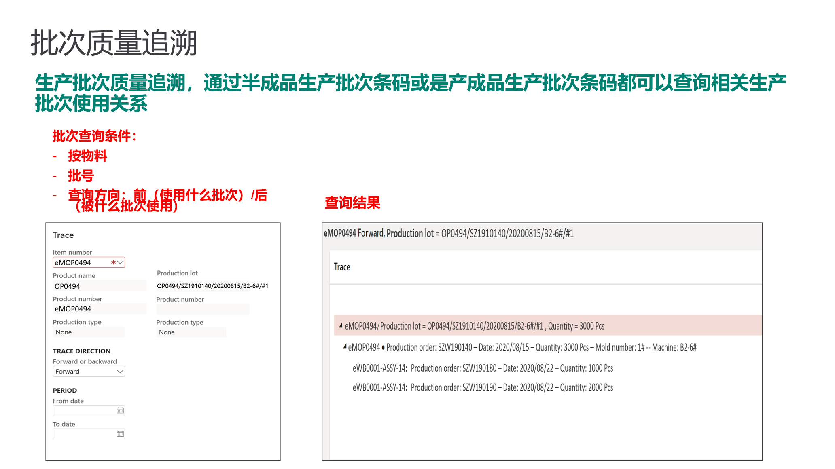The height and width of the screenshot is (469, 835).
Task: Click the Trace heading in the dialog
Action: point(63,235)
